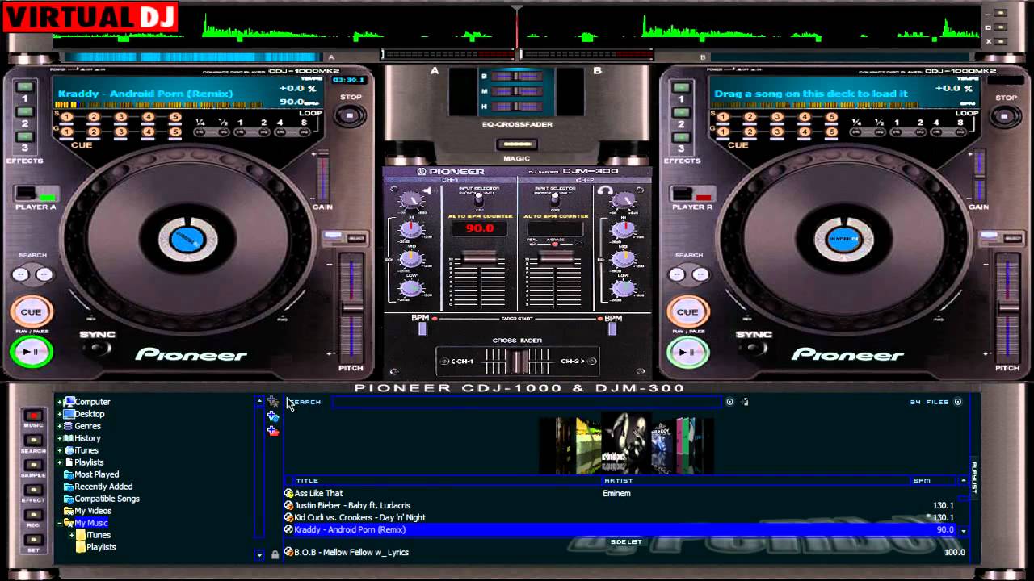Click the G3 cue button on deck A
This screenshot has width=1034, height=581.
121,132
